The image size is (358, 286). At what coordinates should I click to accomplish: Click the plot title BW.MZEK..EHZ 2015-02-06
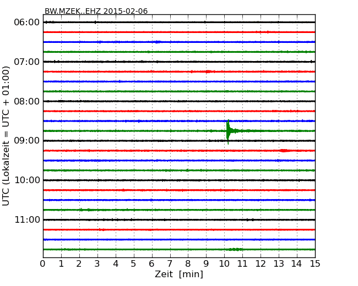click(x=96, y=11)
